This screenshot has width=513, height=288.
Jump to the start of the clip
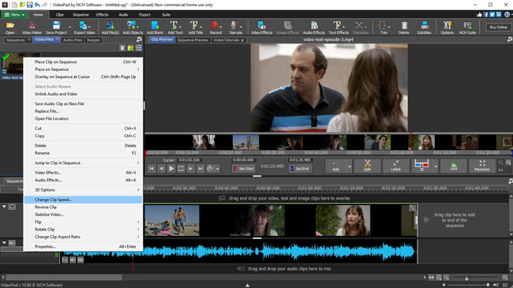[x=152, y=169]
